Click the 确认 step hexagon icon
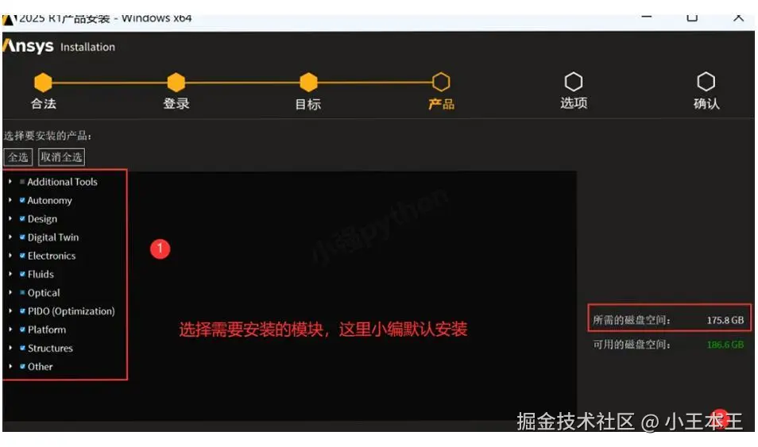758x447 pixels. [706, 82]
